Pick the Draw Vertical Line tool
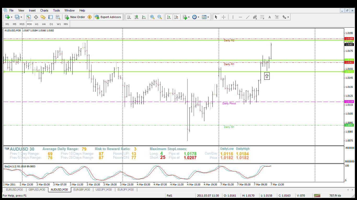Screen dimensions: 357x200 pos(233,17)
